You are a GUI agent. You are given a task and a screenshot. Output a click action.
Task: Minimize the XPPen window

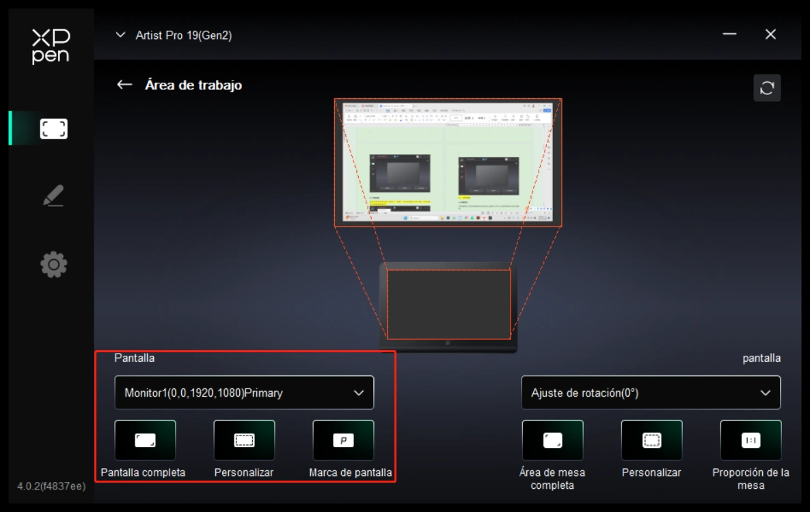coord(729,35)
